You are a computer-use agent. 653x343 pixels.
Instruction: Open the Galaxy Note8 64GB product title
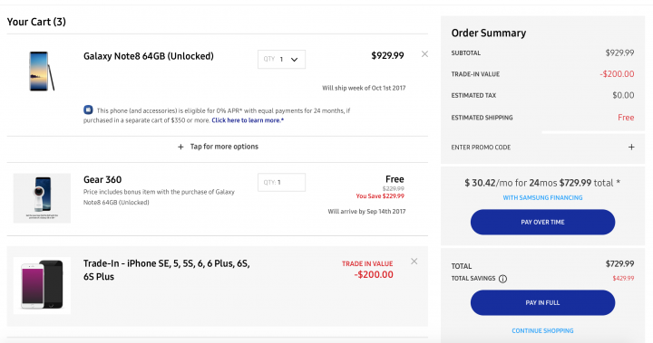tap(149, 56)
